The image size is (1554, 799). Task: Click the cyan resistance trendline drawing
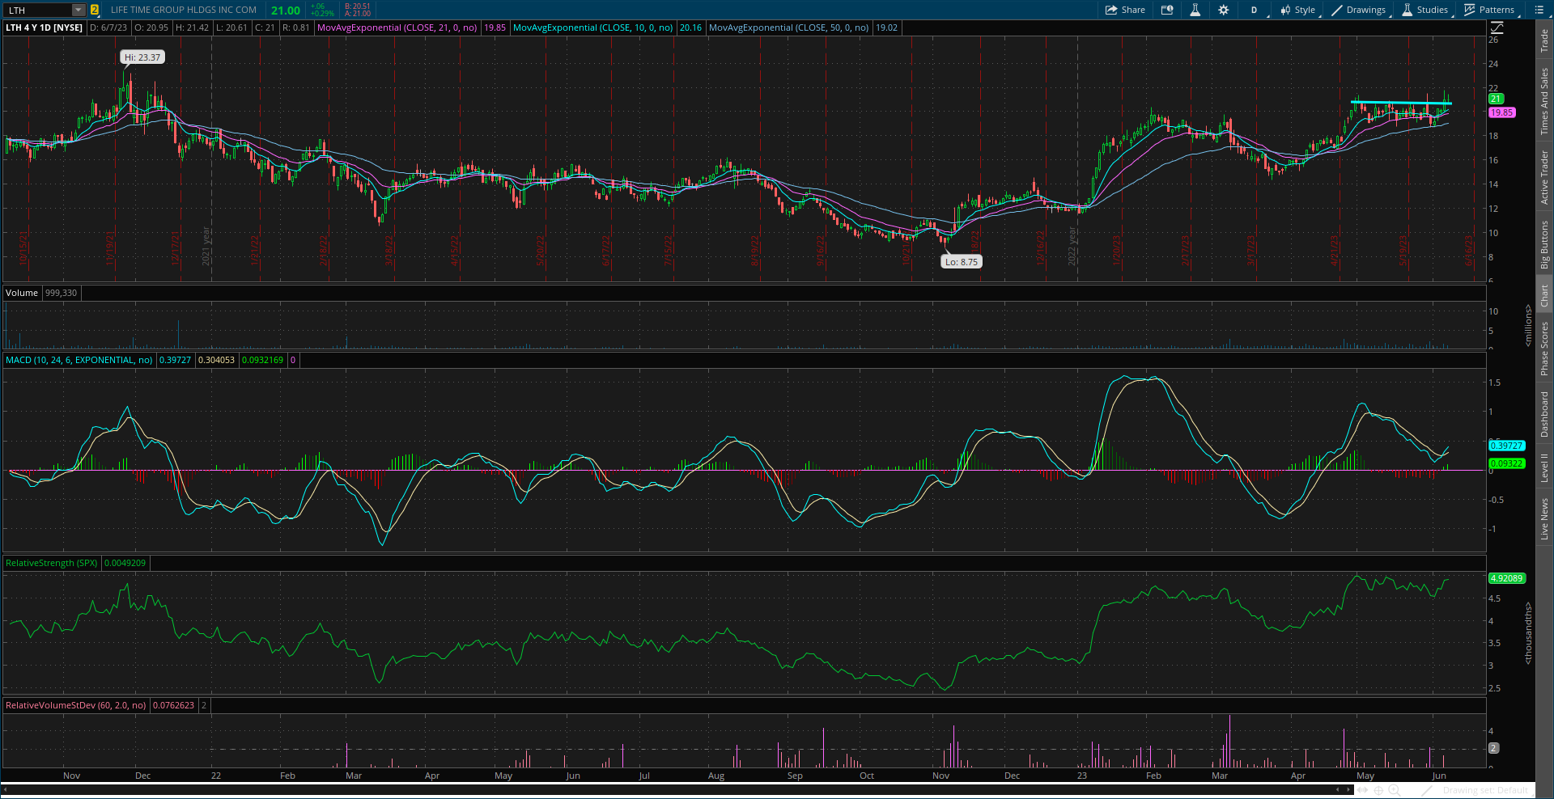pos(1401,103)
